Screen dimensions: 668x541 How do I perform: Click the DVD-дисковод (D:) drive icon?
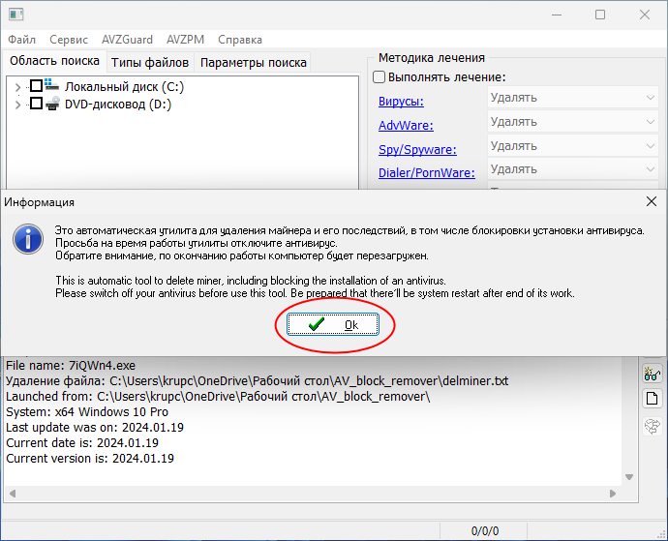click(x=52, y=104)
